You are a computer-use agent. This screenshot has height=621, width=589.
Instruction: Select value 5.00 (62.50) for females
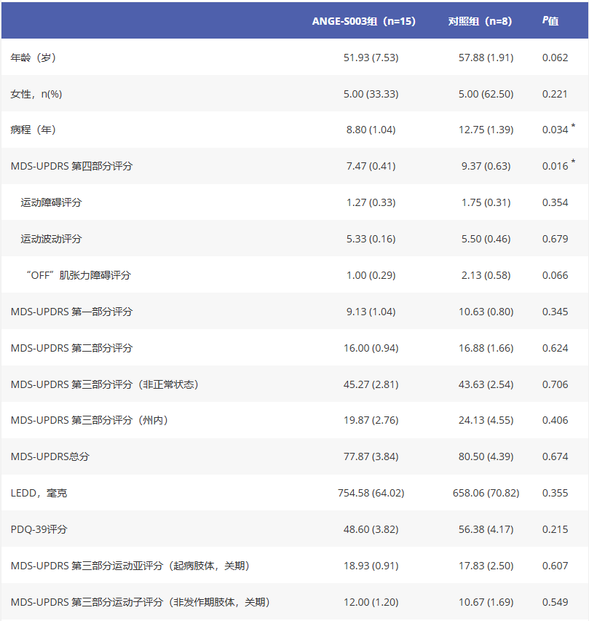pos(486,94)
